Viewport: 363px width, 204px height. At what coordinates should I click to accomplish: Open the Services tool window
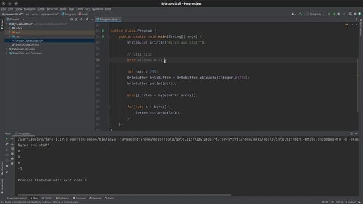coord(95,198)
